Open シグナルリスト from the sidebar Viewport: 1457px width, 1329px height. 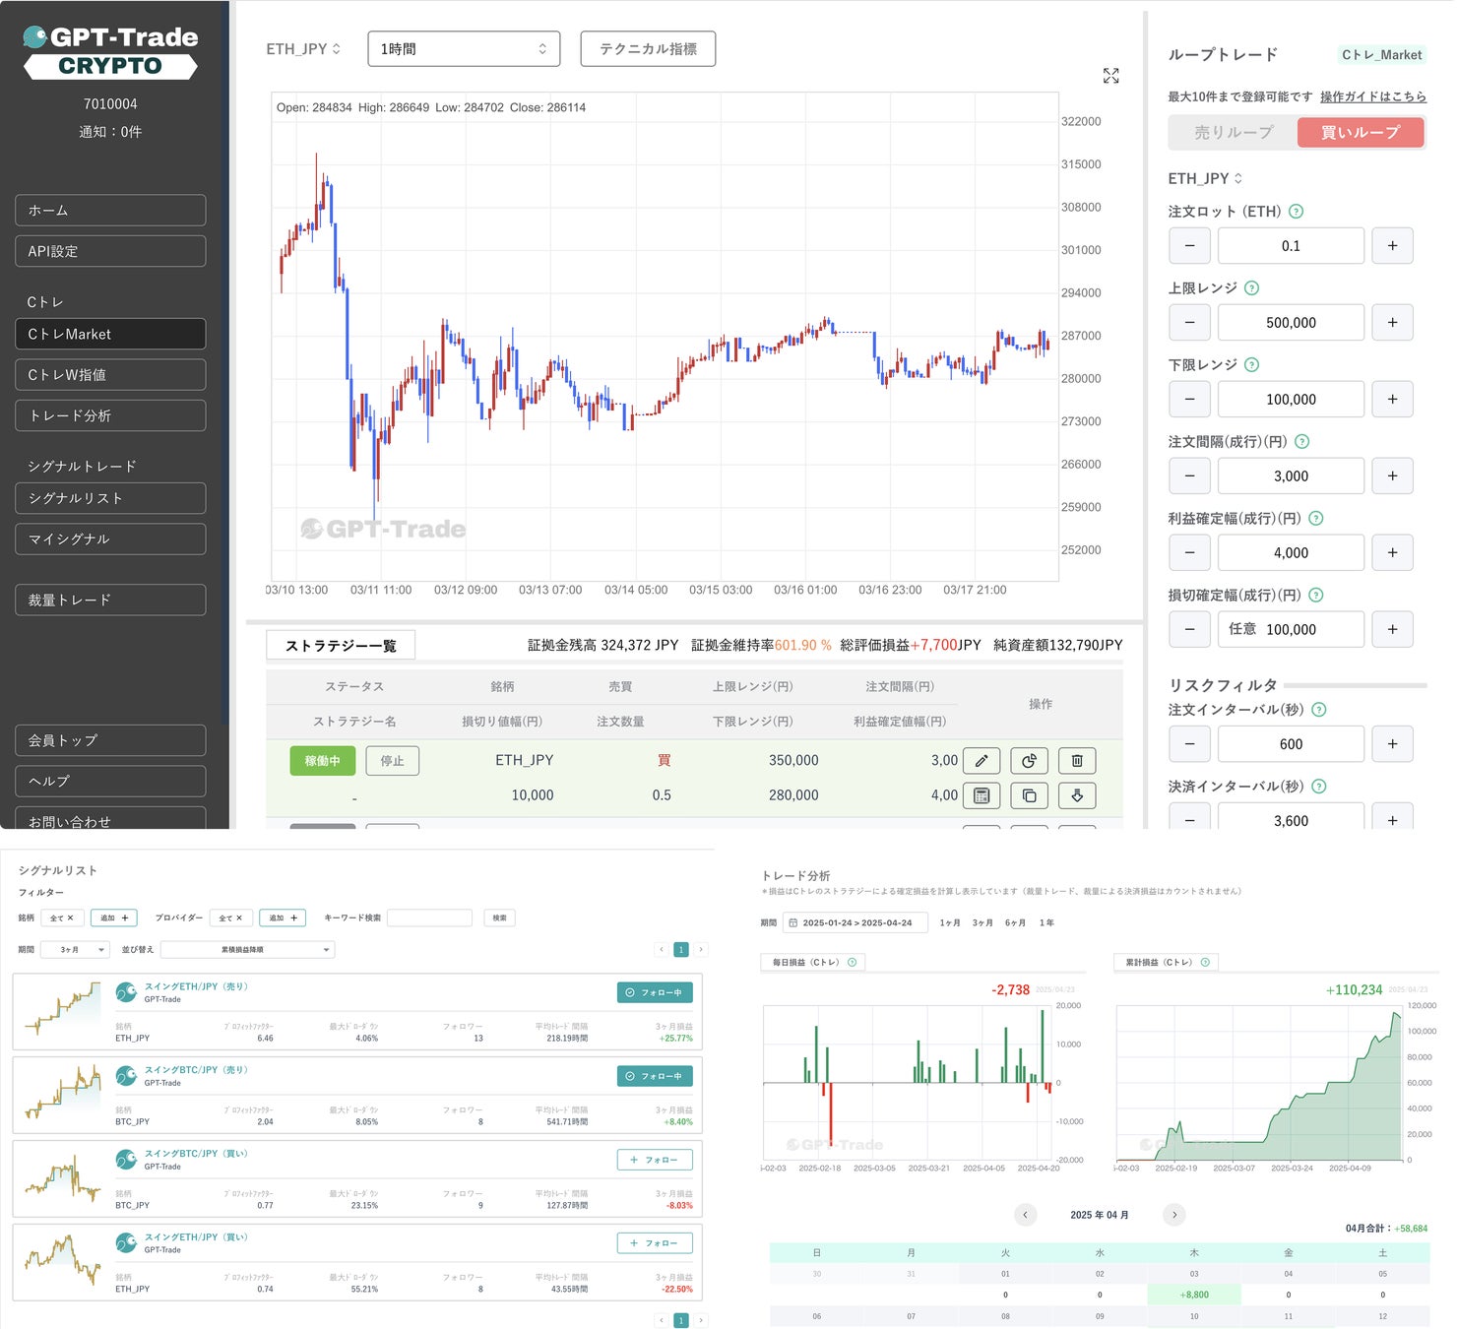coord(110,498)
